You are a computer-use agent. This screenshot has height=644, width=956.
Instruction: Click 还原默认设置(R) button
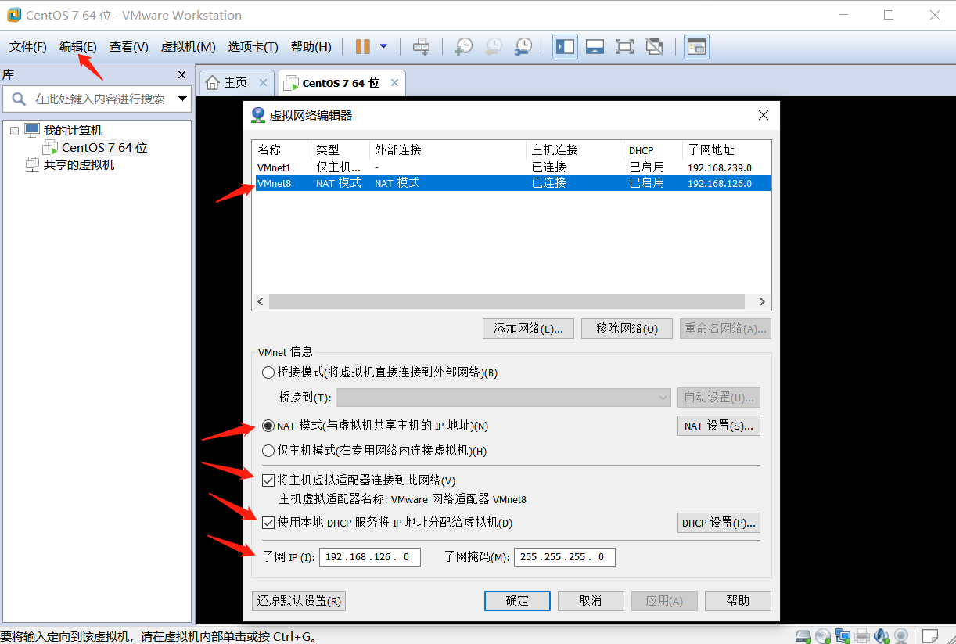[x=299, y=601]
